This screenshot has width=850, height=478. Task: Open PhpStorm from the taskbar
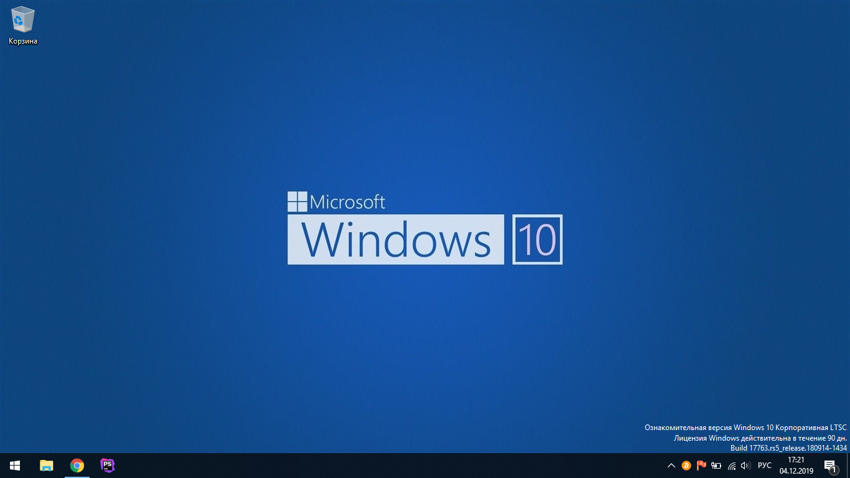coord(108,465)
